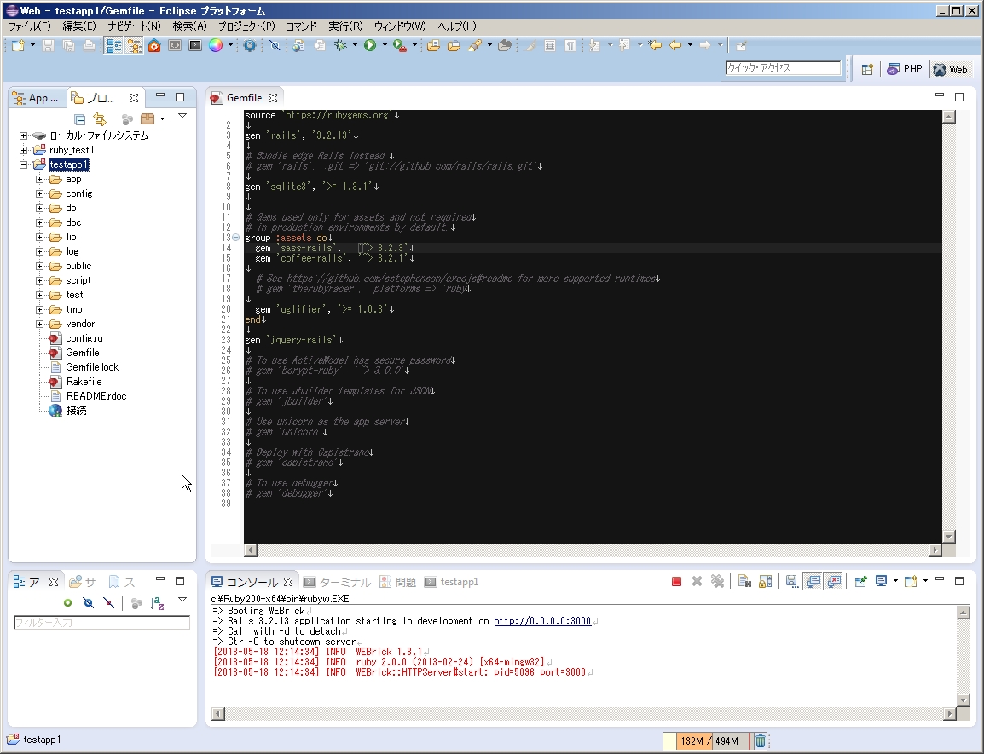Click the Pin Console icon
Screen dimensions: 984x754
(860, 582)
